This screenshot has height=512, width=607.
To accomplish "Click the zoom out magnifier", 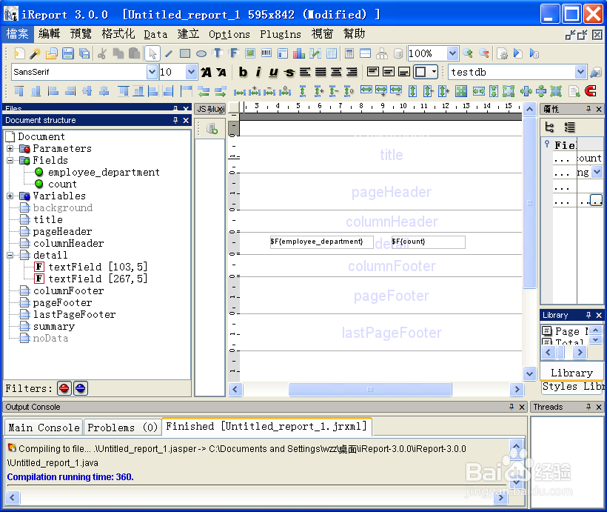I will pyautogui.click(x=484, y=53).
